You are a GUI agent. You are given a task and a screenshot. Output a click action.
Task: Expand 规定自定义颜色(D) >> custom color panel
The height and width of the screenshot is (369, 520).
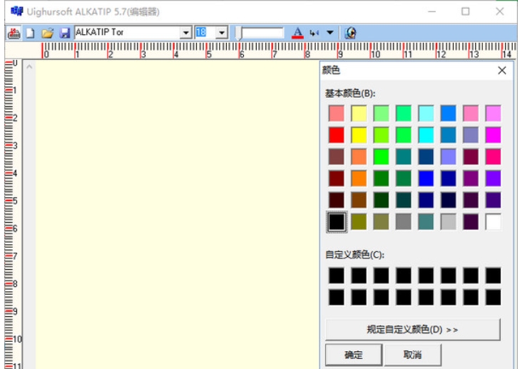tap(412, 330)
